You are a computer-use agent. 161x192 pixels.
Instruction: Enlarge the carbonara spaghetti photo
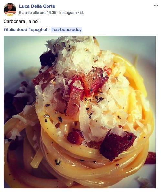(x=80, y=112)
